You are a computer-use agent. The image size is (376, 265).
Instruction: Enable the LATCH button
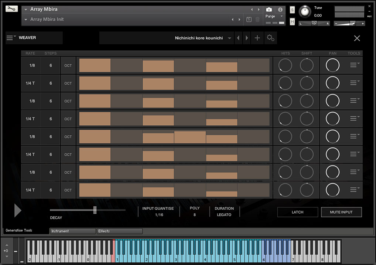click(297, 212)
